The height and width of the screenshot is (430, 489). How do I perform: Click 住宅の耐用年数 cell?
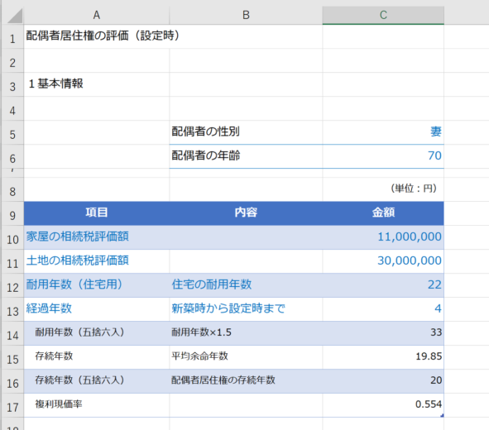pyautogui.click(x=246, y=285)
